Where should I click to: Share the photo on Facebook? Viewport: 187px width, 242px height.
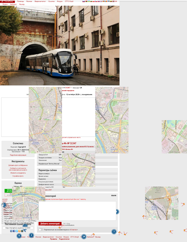click(x=14, y=231)
